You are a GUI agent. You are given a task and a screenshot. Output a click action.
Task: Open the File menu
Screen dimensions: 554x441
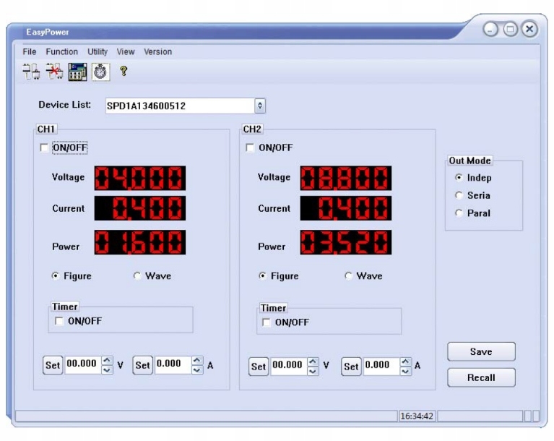point(30,51)
